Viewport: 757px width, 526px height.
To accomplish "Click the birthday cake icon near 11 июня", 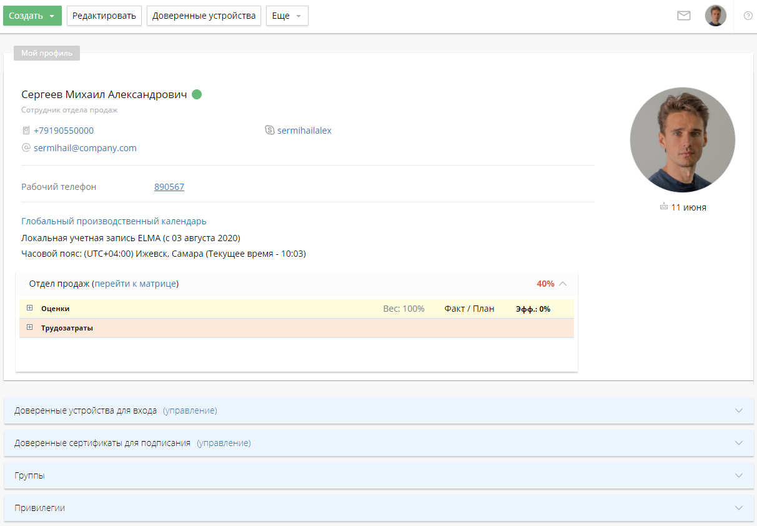I will click(663, 207).
